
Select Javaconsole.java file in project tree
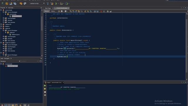tap(17, 16)
